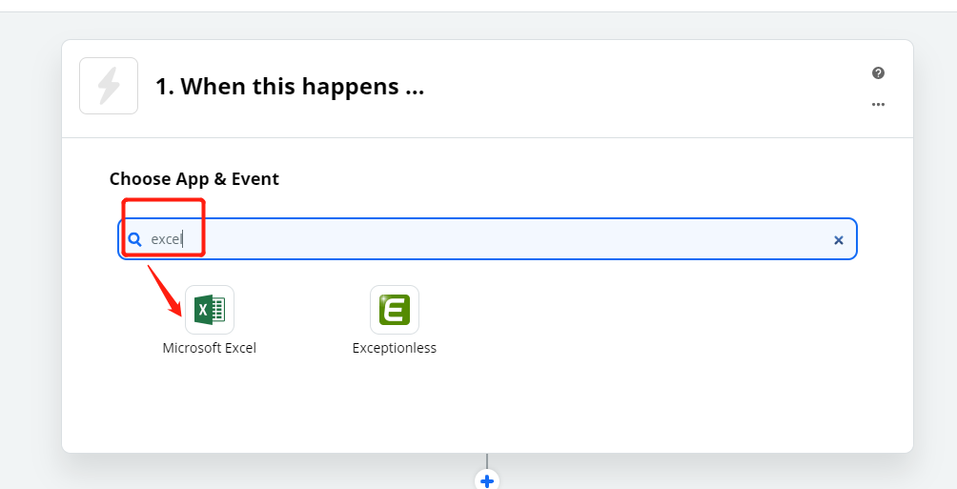This screenshot has width=957, height=489.
Task: Add a step with the blue plus
Action: (487, 480)
